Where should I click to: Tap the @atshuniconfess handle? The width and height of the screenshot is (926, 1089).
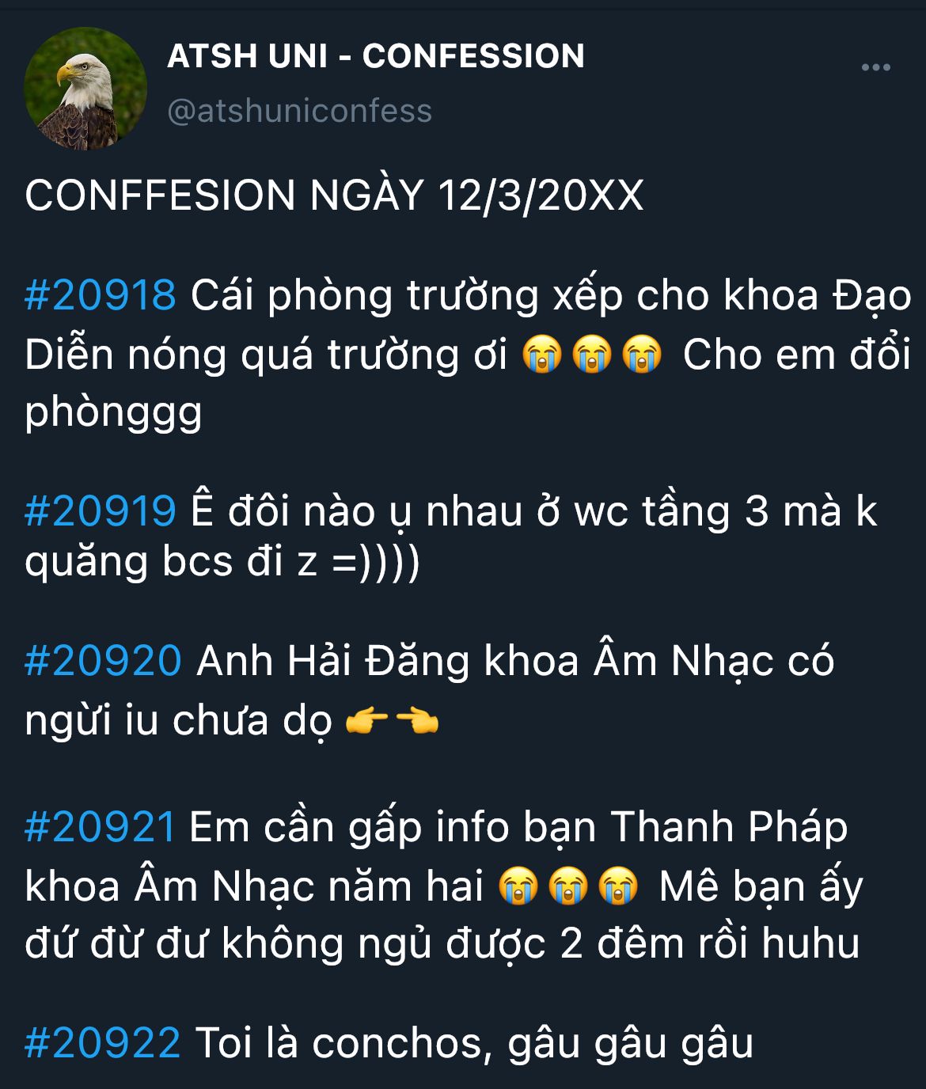[300, 110]
